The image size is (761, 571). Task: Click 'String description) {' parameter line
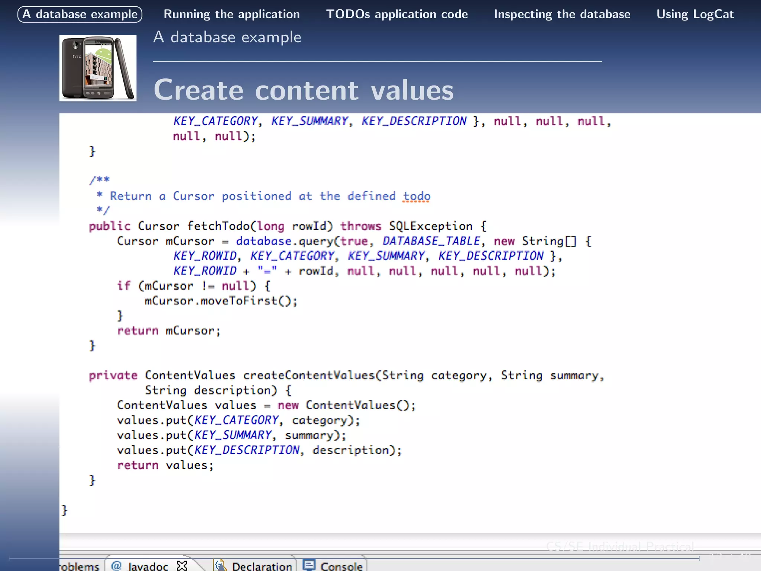(x=218, y=390)
